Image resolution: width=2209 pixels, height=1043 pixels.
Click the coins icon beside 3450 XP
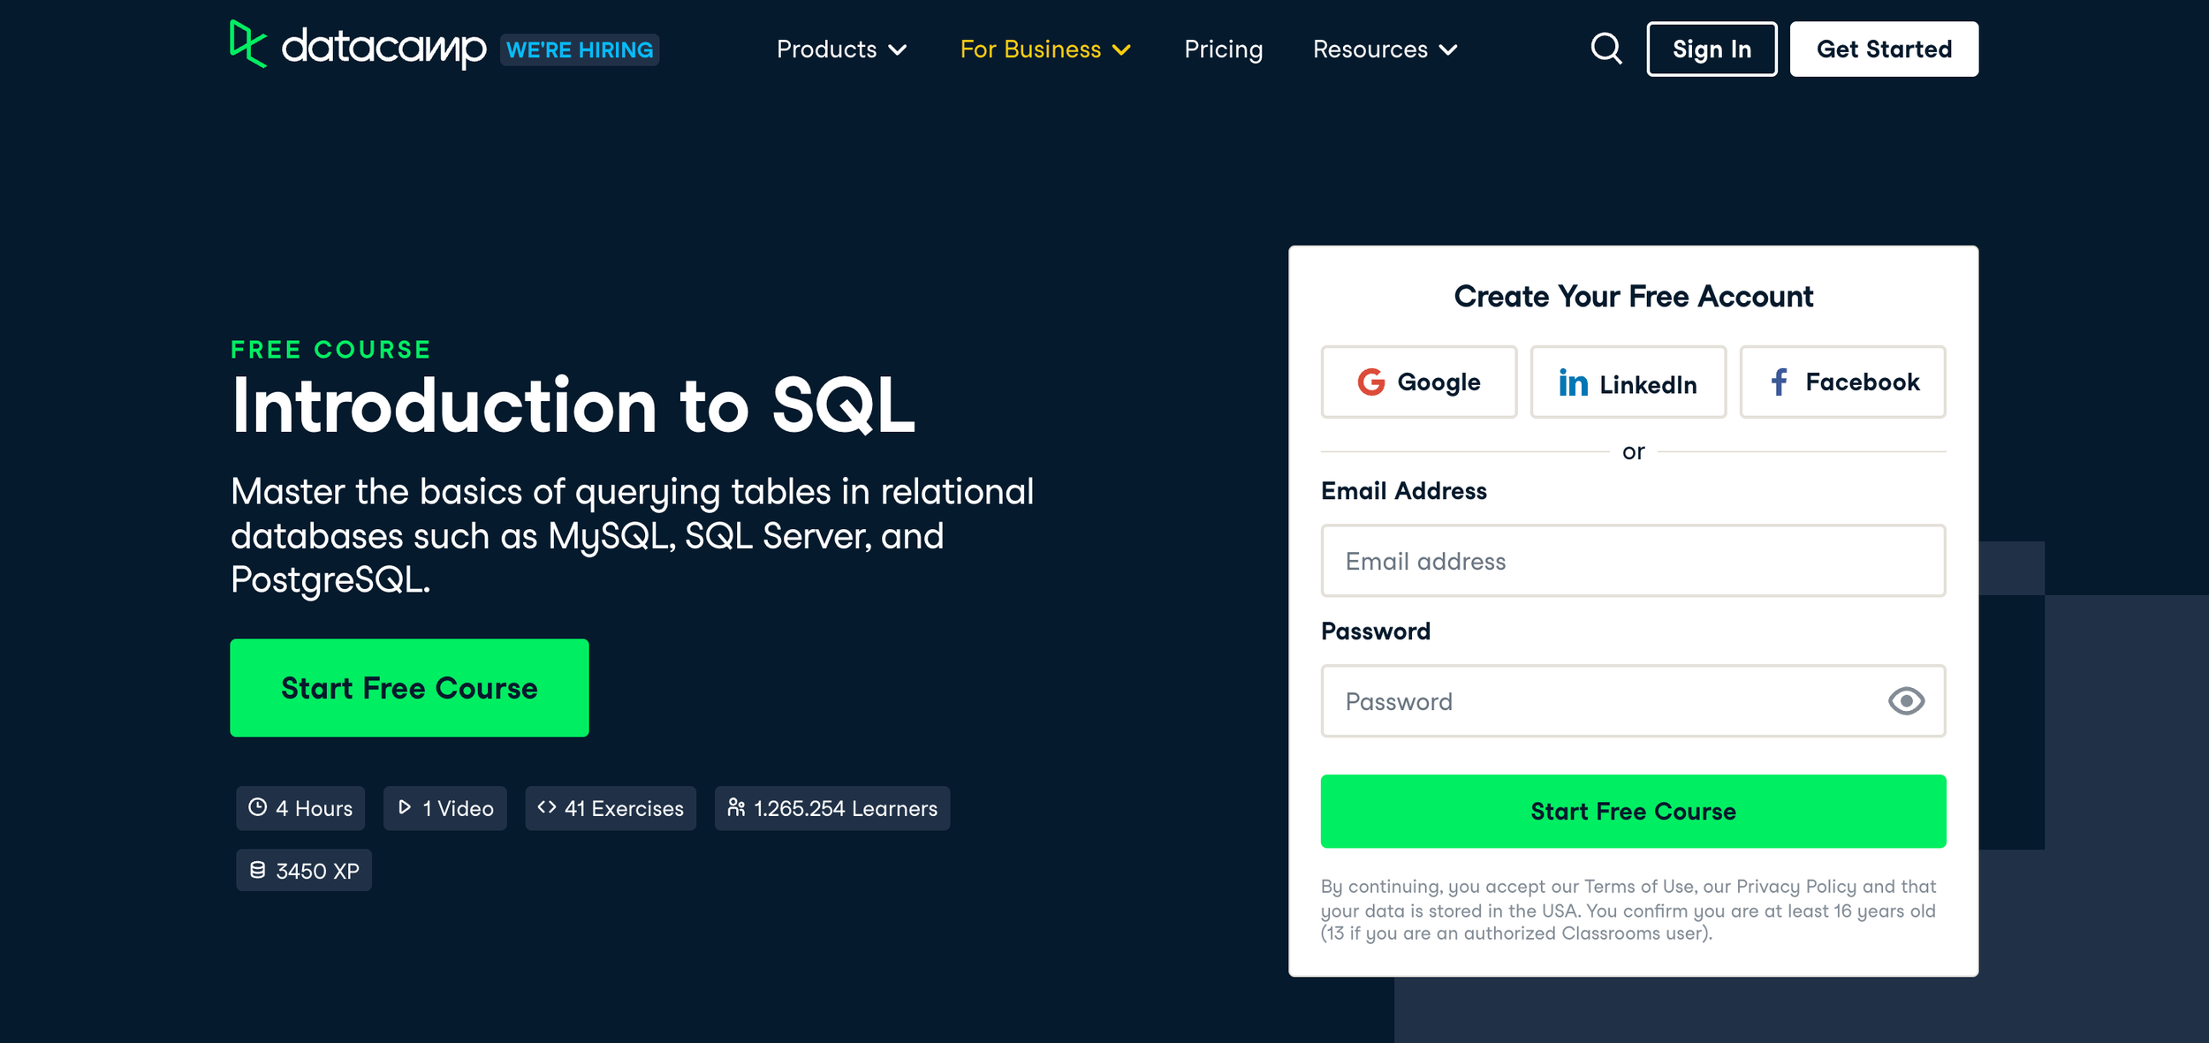[x=257, y=870]
